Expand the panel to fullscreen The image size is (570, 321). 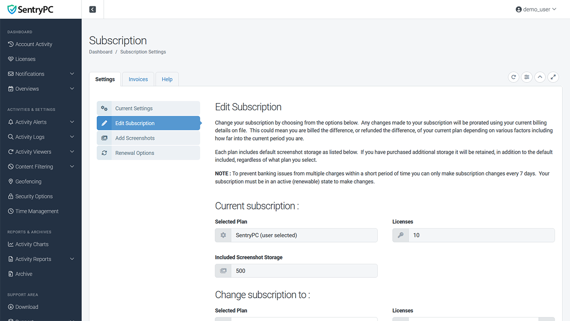[x=553, y=77]
